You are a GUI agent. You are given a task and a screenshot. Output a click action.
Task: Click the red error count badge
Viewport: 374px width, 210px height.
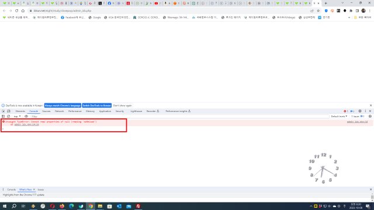point(346,111)
